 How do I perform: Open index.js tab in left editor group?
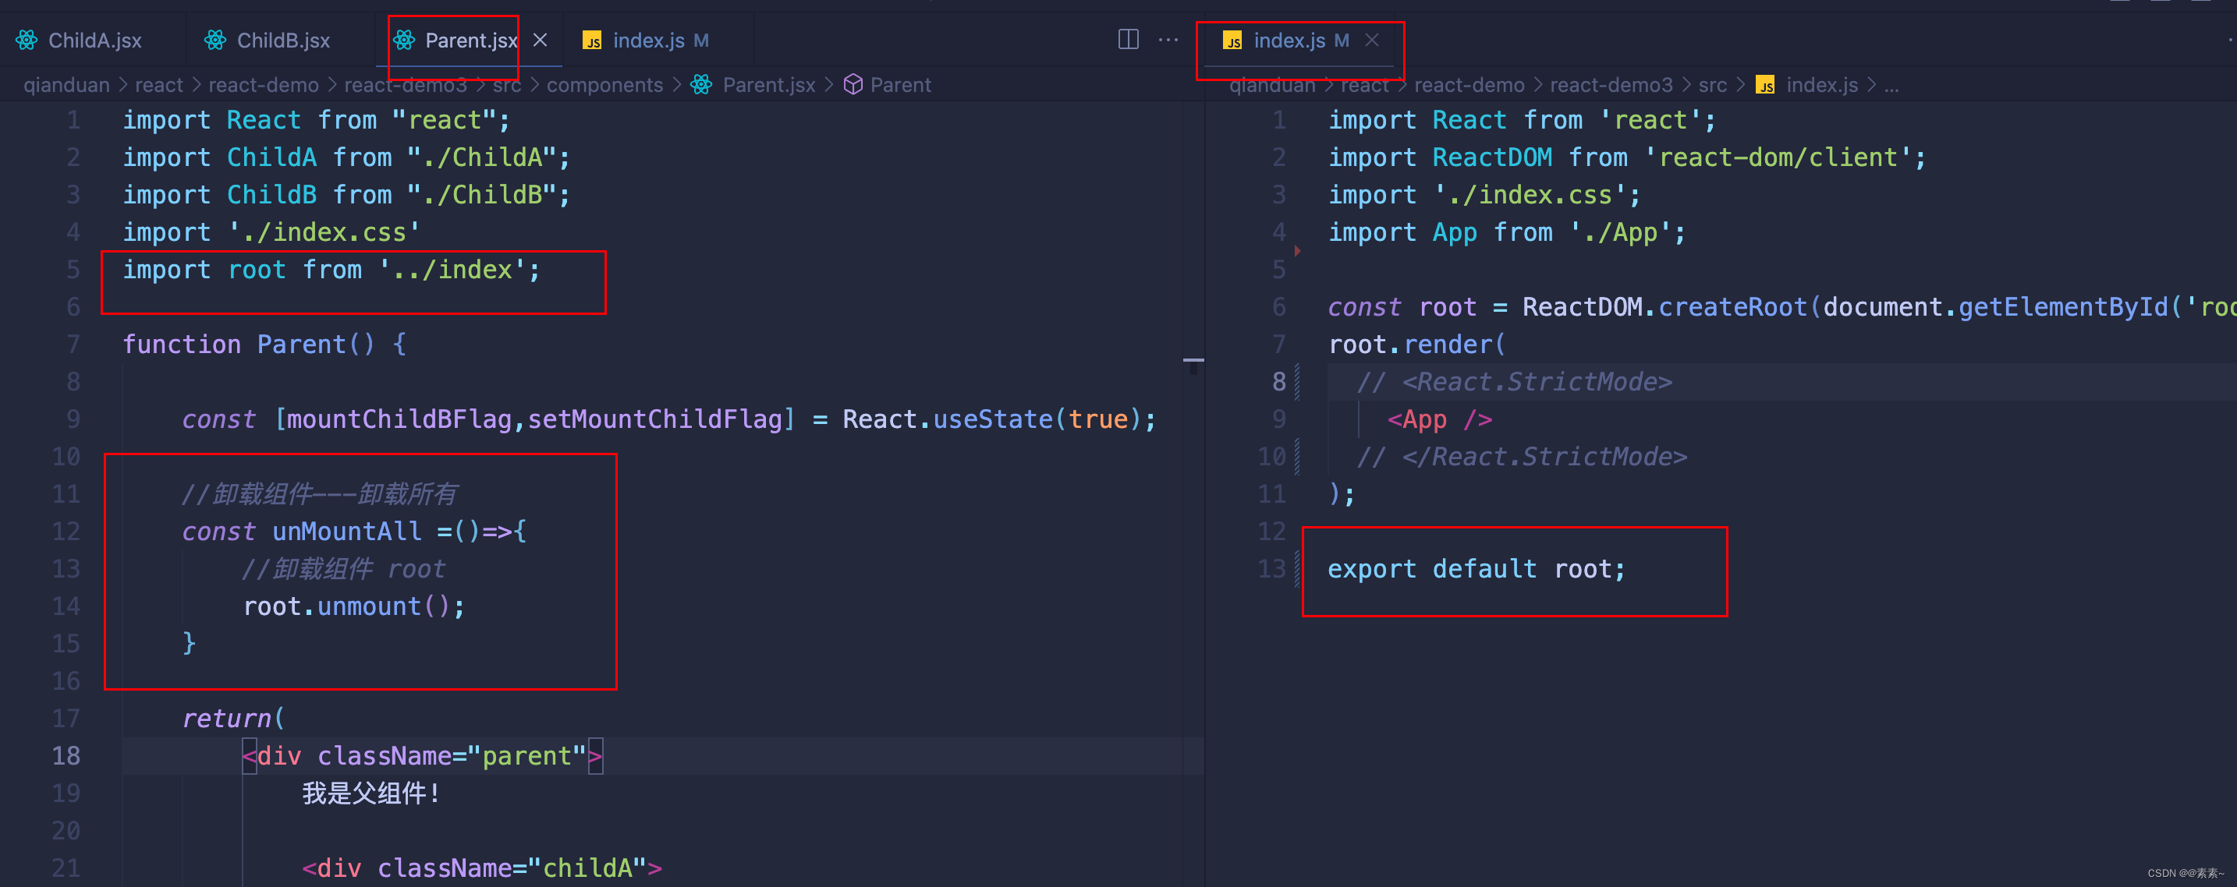[x=648, y=40]
